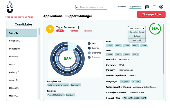Click the magnet app logo

(x=10, y=7)
